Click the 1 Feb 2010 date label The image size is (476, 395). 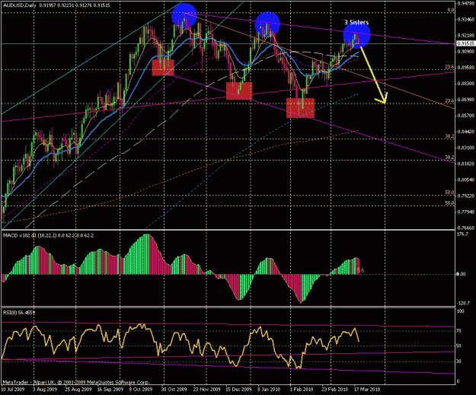[x=301, y=389]
